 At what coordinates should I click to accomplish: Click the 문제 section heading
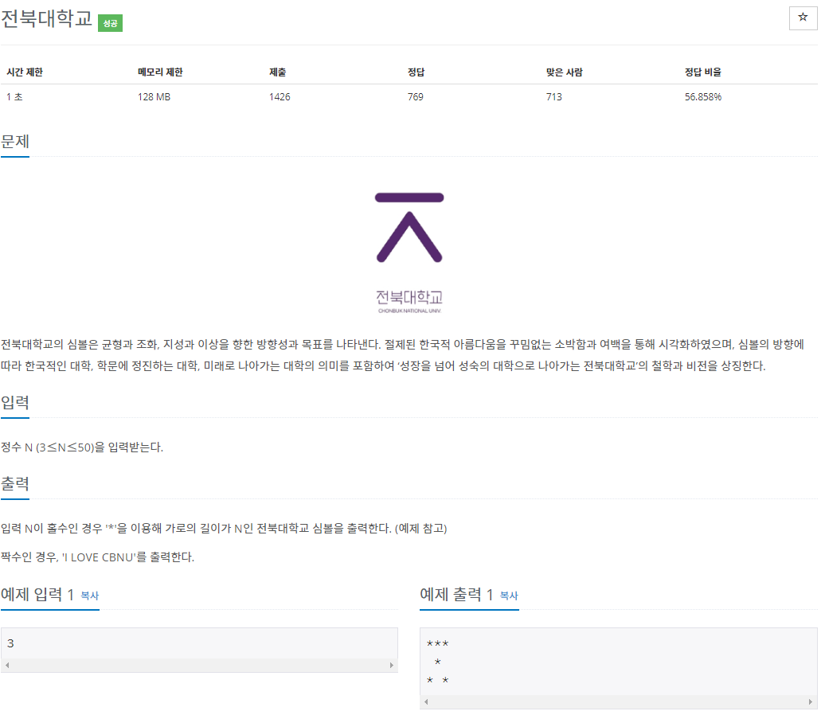[14, 142]
